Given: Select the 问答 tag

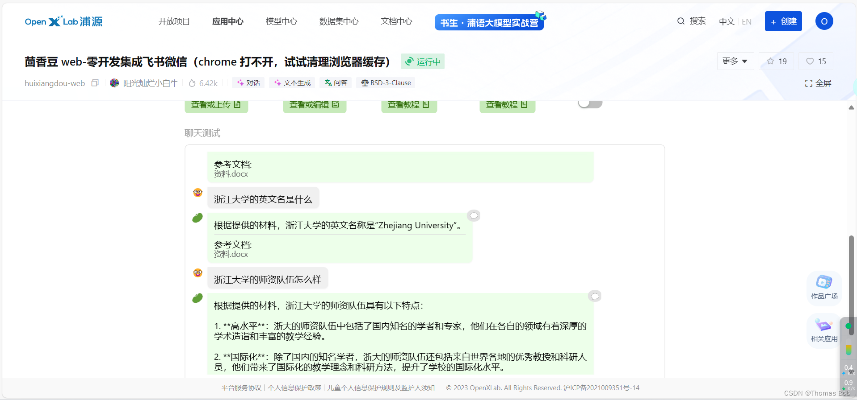Looking at the screenshot, I should [336, 83].
